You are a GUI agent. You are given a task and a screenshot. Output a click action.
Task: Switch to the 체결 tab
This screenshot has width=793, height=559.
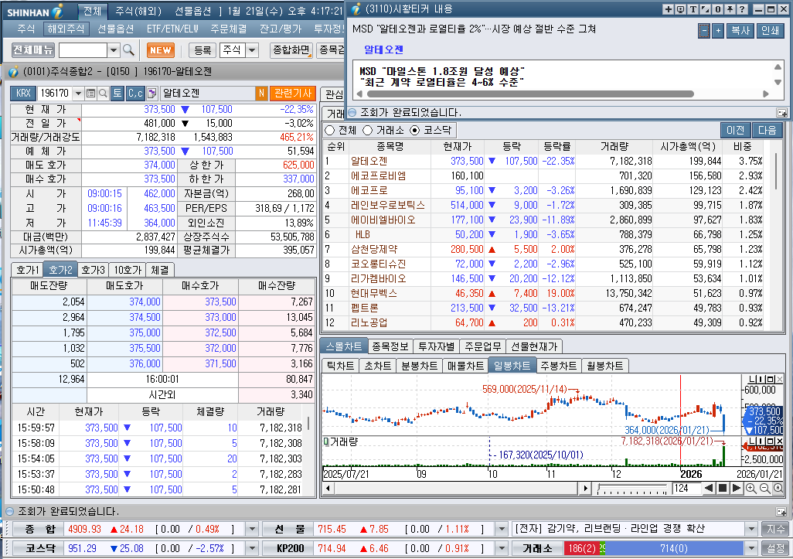pos(160,270)
